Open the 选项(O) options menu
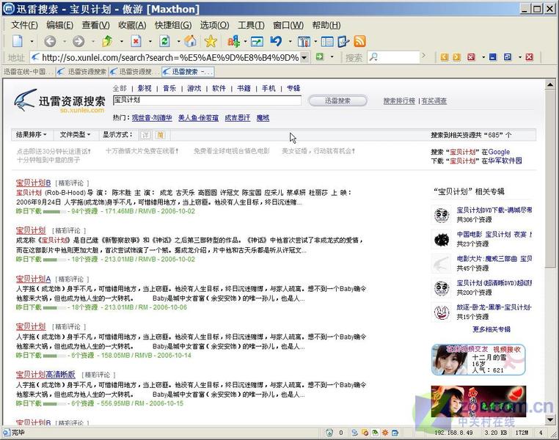The width and height of the screenshot is (559, 440). pos(214,25)
